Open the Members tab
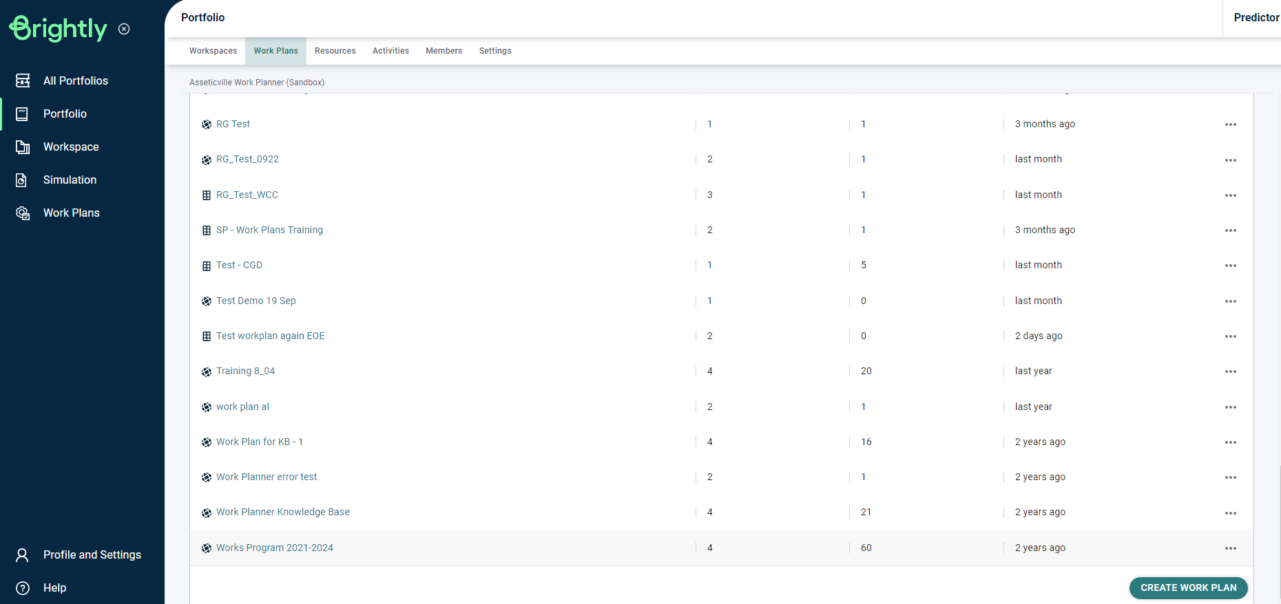Screen dimensions: 1281x604 point(444,51)
